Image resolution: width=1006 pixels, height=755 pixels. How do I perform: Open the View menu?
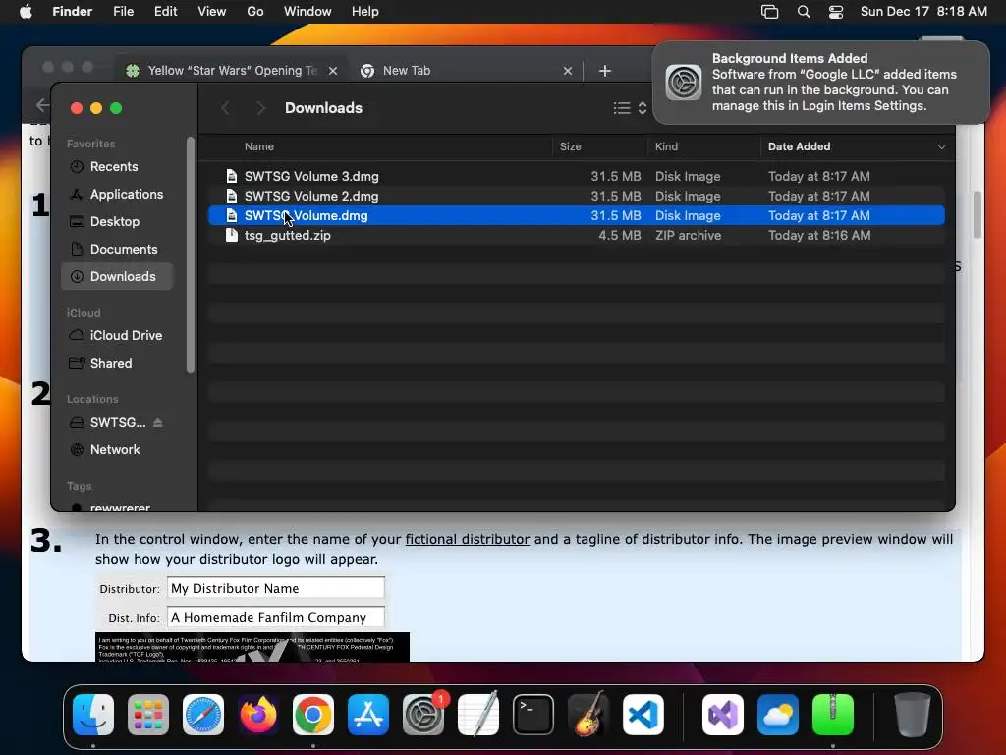[212, 12]
